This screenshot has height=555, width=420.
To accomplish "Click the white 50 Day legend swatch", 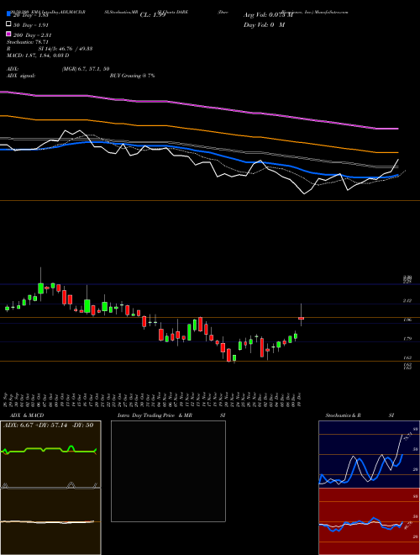I will [8, 24].
